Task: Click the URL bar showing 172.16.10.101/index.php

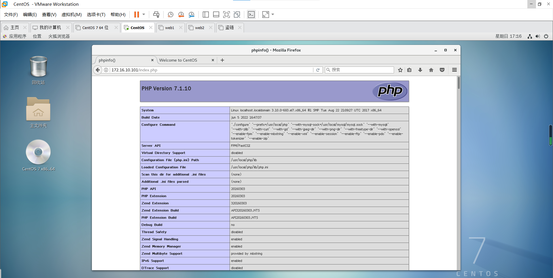Action: [x=211, y=70]
